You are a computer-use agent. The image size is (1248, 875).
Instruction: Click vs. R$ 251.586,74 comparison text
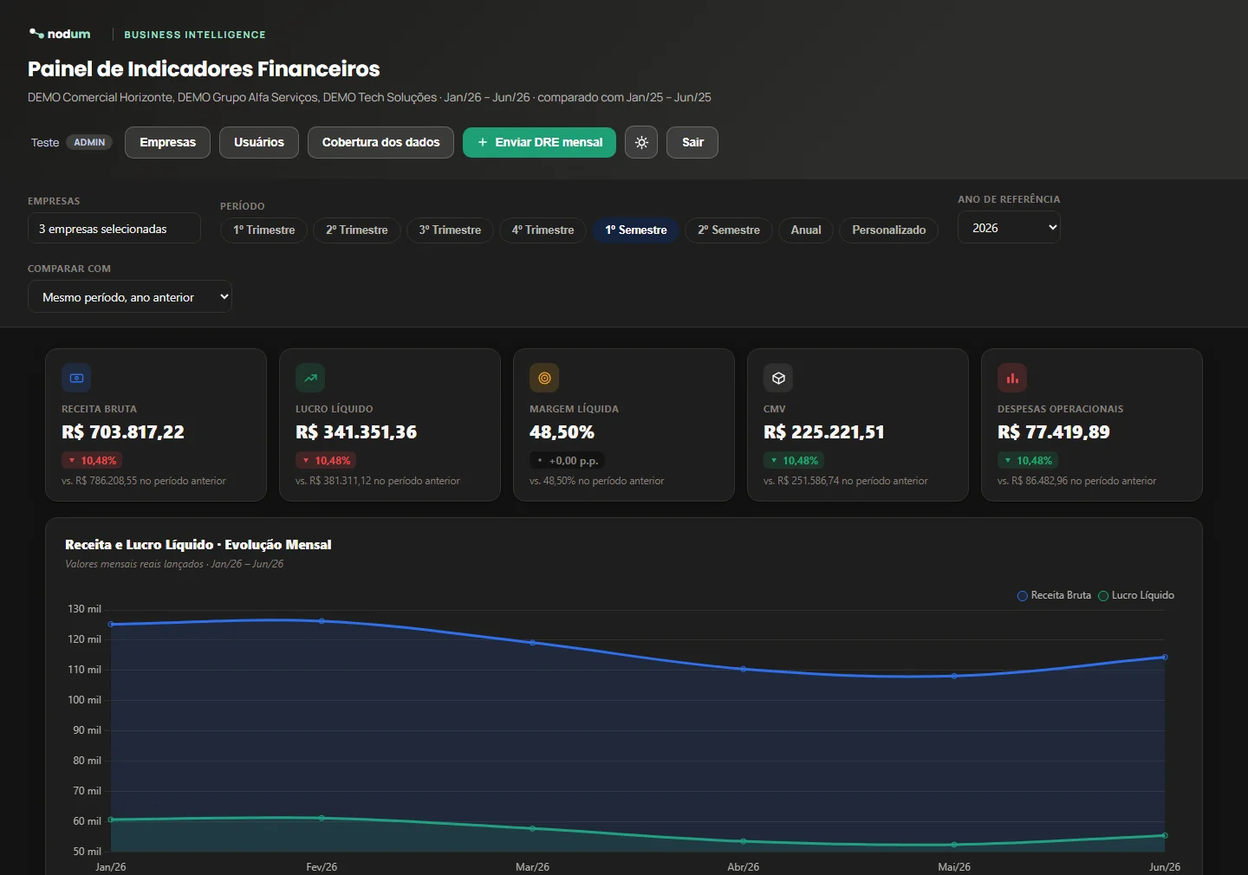click(846, 481)
